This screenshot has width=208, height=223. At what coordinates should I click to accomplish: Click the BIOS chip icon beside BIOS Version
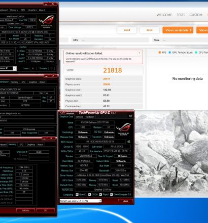(x=129, y=142)
